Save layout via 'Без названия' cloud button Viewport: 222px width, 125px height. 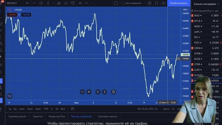(131, 3)
